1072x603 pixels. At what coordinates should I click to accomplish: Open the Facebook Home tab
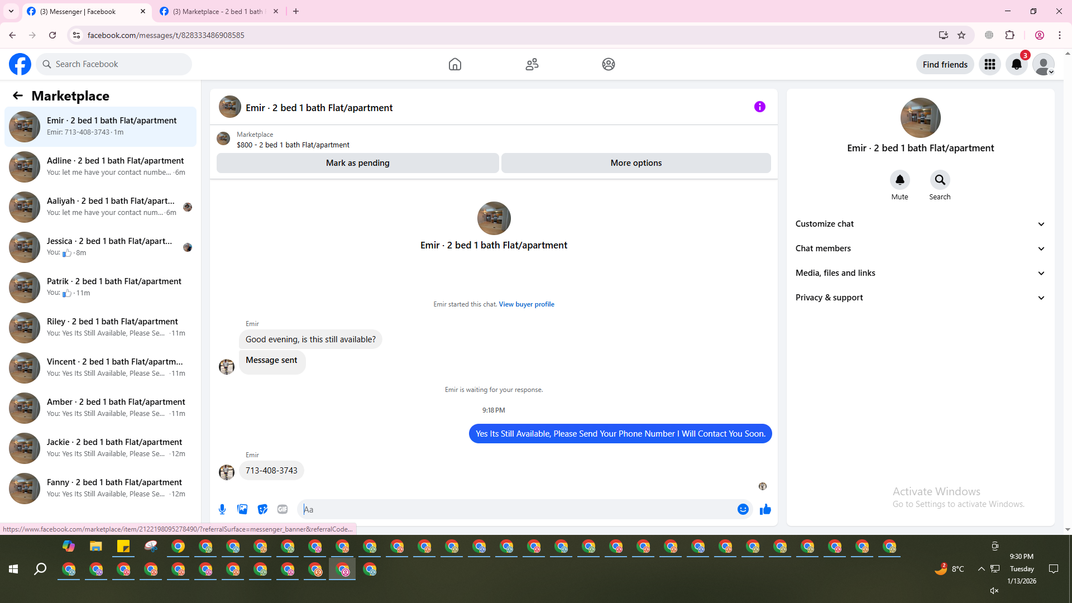click(x=454, y=64)
